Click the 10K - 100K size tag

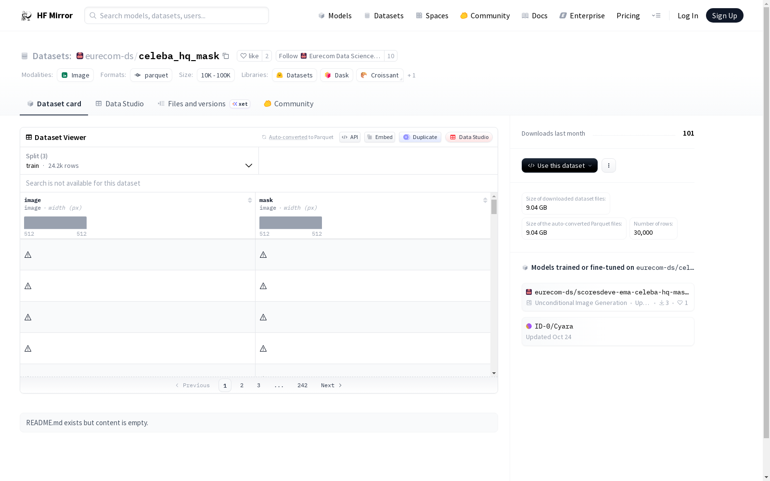[x=216, y=75]
